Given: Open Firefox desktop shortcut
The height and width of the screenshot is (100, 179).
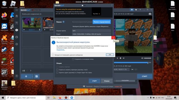Looking at the screenshot, I should 4,16.
